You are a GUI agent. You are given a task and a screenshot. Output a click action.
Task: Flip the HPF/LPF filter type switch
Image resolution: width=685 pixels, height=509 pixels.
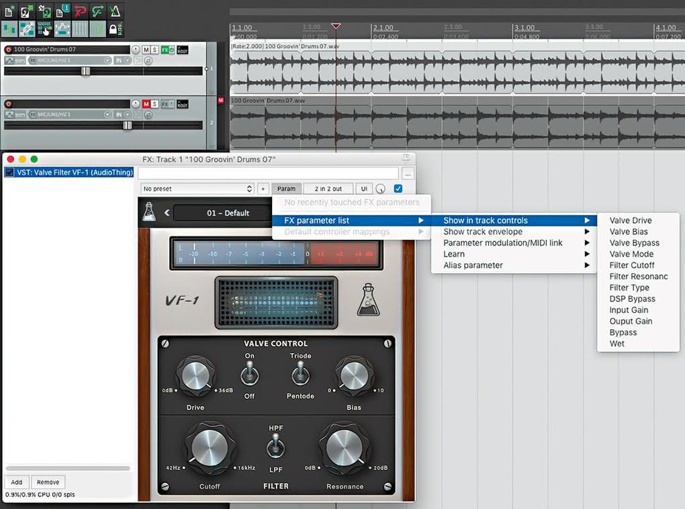pyautogui.click(x=275, y=447)
